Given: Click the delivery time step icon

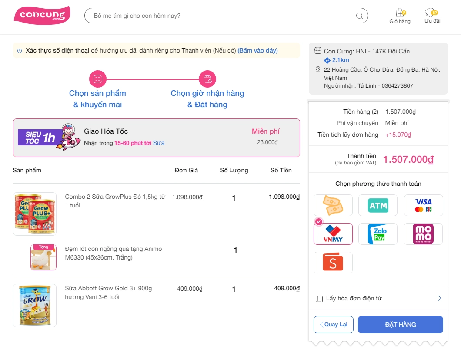Looking at the screenshot, I should 207,79.
